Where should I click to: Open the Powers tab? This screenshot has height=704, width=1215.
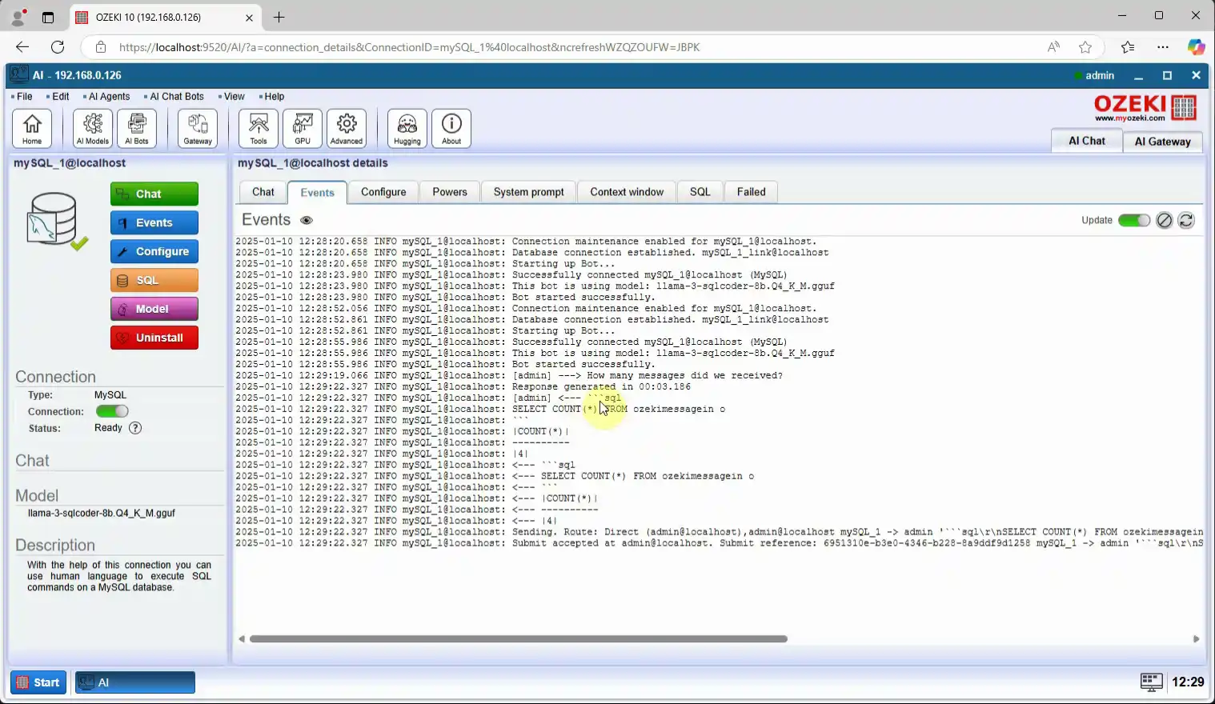pos(450,192)
